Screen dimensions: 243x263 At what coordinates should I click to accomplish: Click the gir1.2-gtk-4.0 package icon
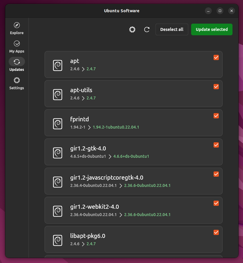point(58,153)
